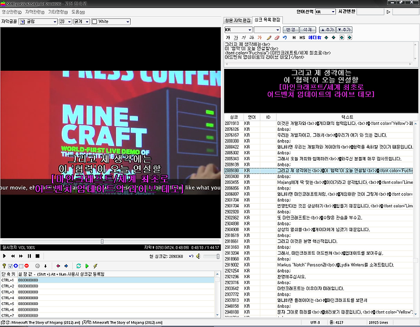Click the 반영 button

tap(290, 29)
